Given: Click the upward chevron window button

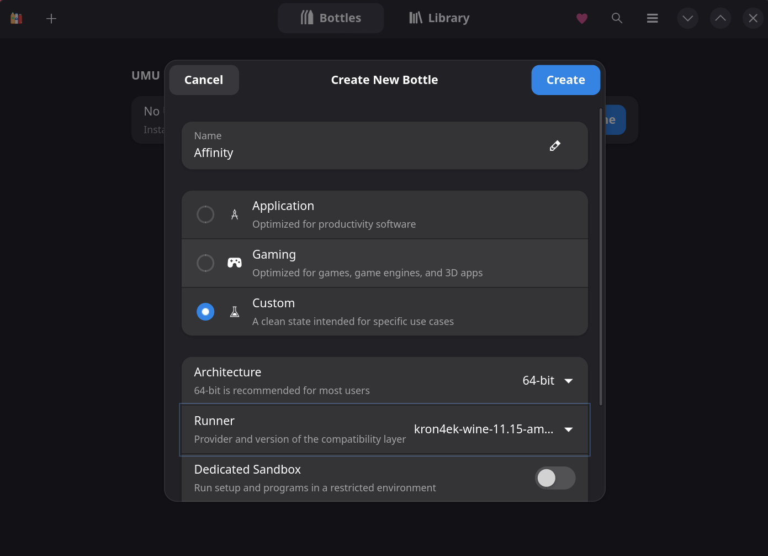Looking at the screenshot, I should (721, 18).
